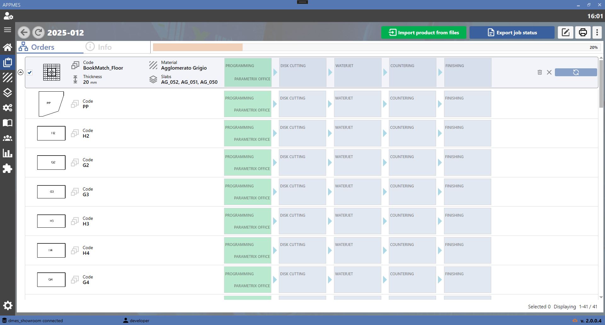Select the PP piece thumbnail
The width and height of the screenshot is (605, 325).
[51, 104]
